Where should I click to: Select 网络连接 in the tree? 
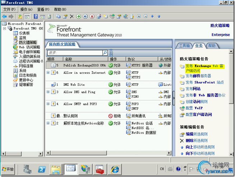[x=26, y=66]
